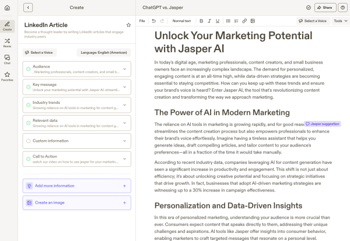The height and width of the screenshot is (241, 350).
Task: Go to the Home icon in sidebar
Action: [7, 8]
